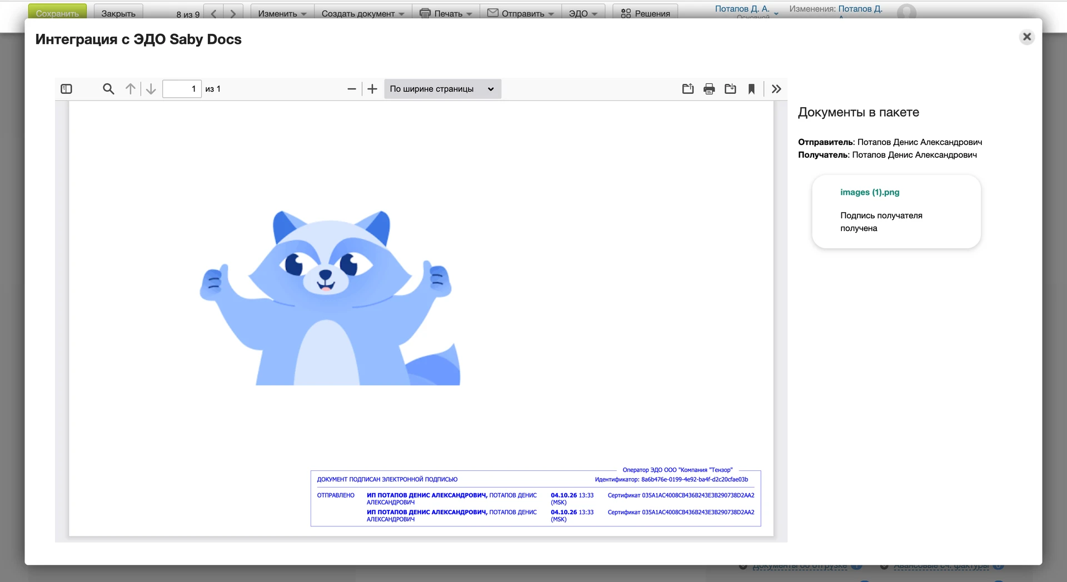This screenshot has width=1067, height=582.
Task: Zoom out with minus icon
Action: click(351, 89)
